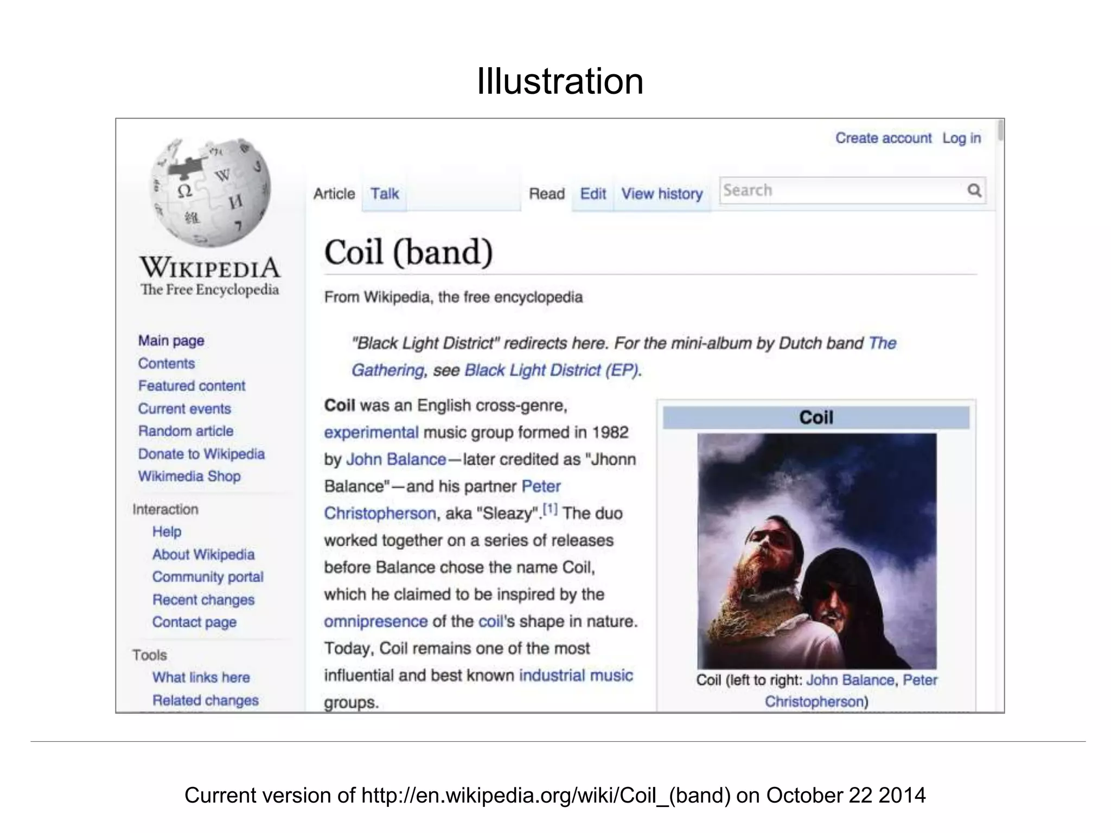This screenshot has width=1111, height=833.
Task: Follow the experimental link
Action: [x=371, y=432]
